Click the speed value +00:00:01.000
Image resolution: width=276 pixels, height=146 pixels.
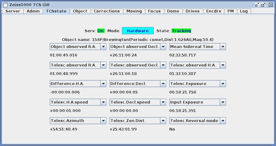pyautogui.click(x=65, y=111)
